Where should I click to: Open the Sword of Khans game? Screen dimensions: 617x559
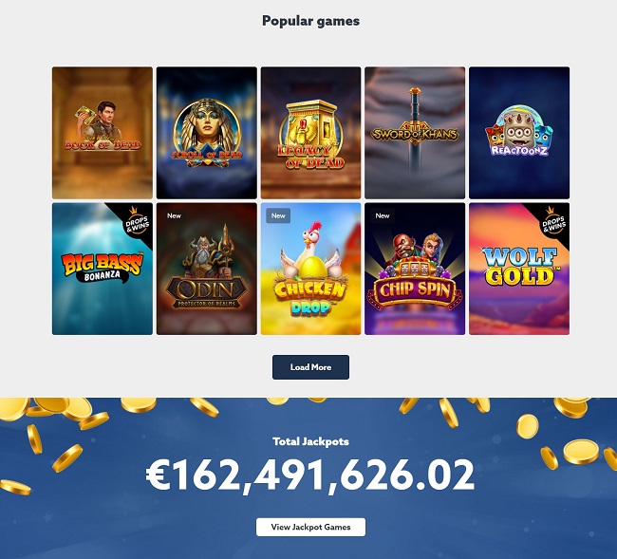[415, 133]
